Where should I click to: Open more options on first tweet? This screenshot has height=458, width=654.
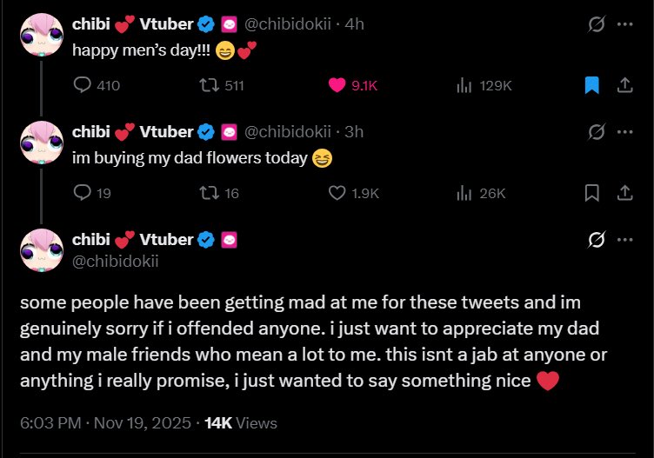[x=624, y=24]
